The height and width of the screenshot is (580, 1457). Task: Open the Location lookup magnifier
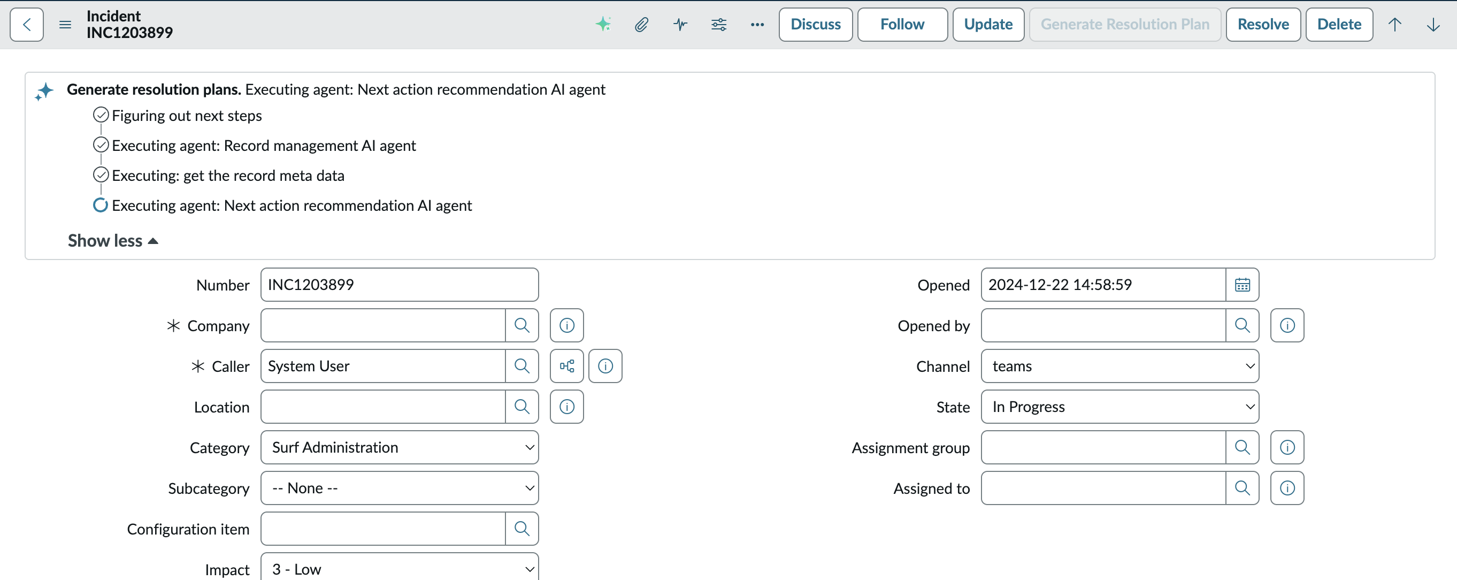tap(522, 407)
